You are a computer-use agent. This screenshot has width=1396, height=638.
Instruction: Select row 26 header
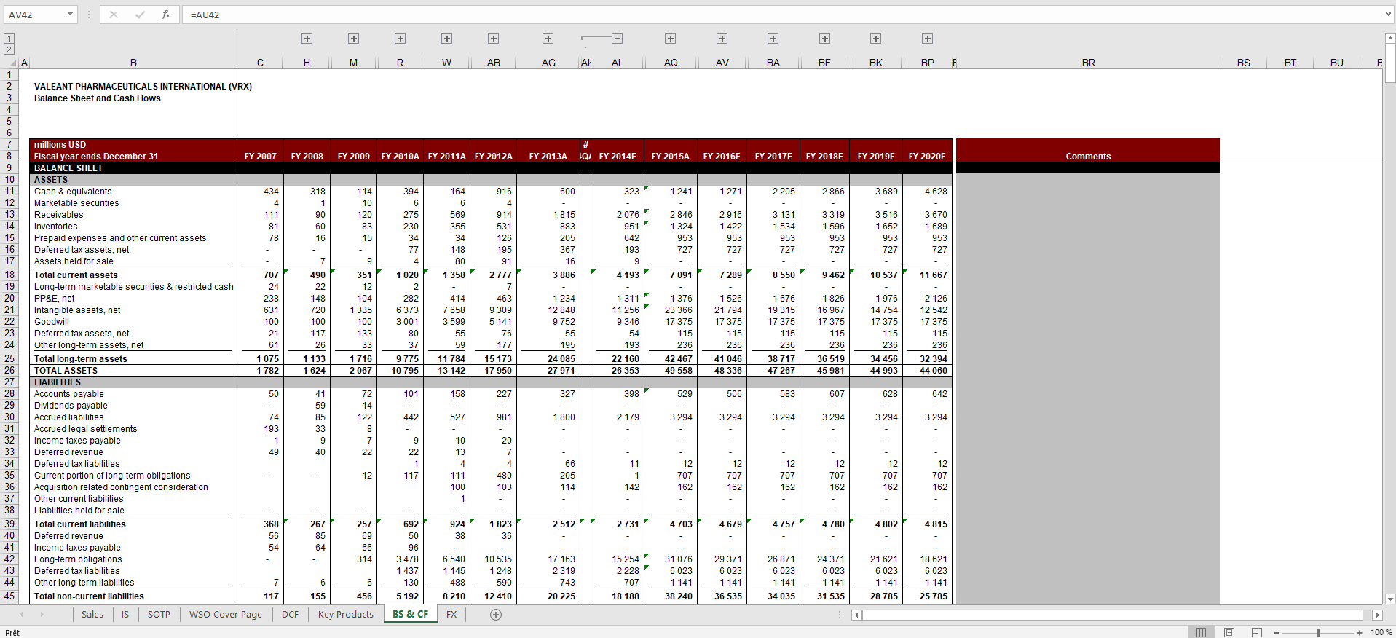9,370
